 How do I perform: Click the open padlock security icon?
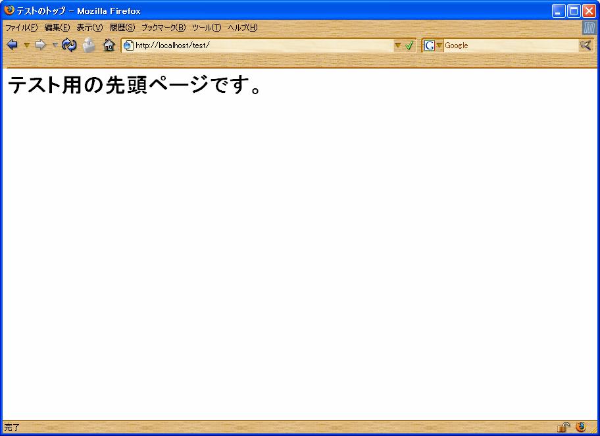563,427
